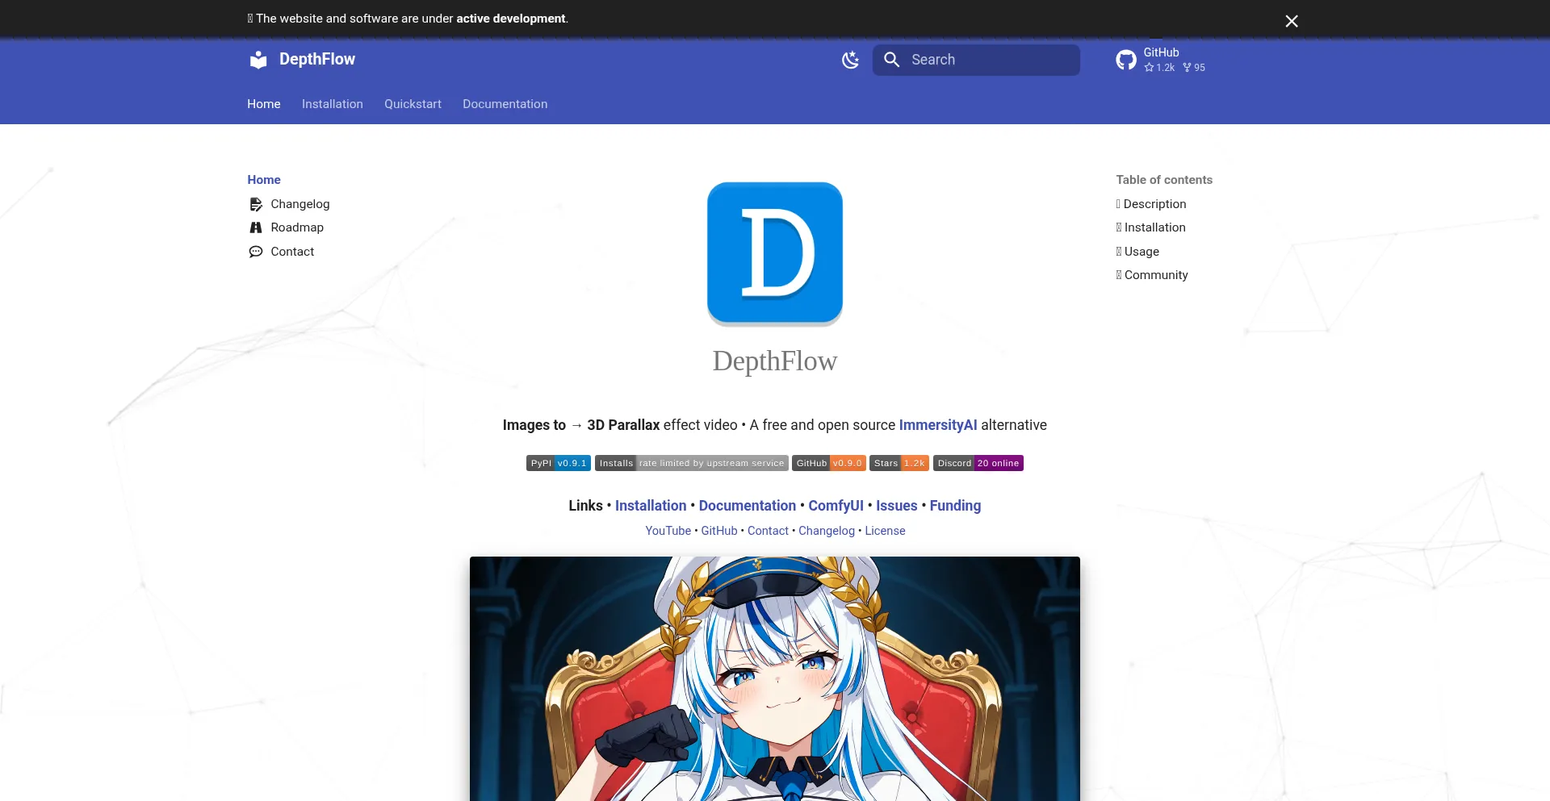Jump to Community in table of contents
The image size is (1550, 801).
click(1155, 275)
